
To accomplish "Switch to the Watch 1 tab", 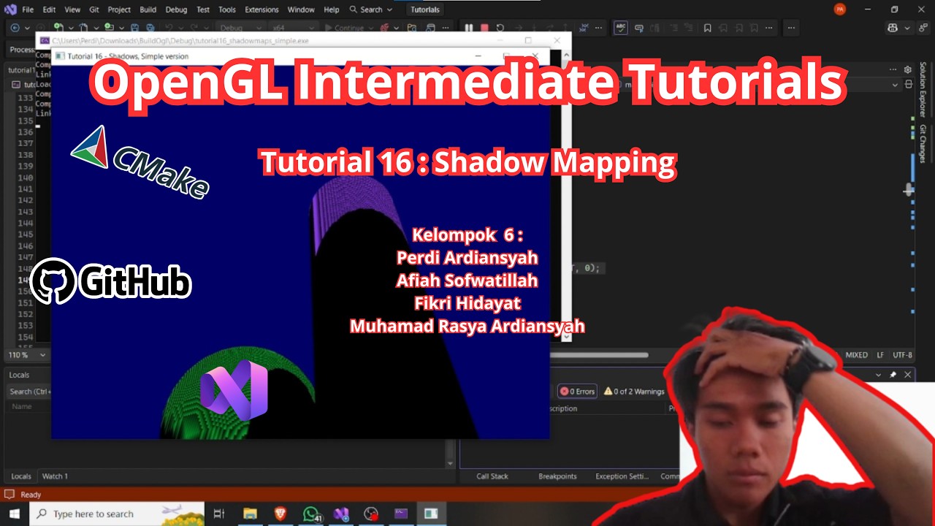I will coord(55,476).
